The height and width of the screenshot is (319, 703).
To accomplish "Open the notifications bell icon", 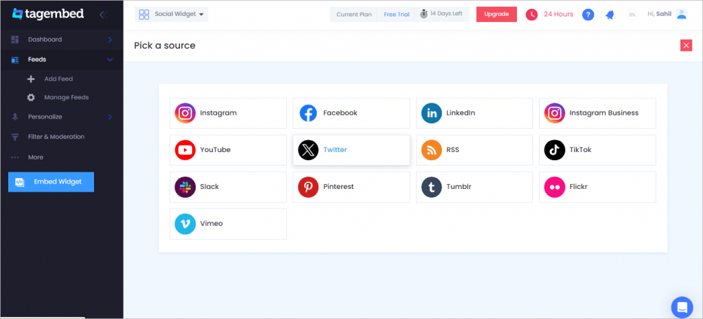I will click(x=610, y=15).
